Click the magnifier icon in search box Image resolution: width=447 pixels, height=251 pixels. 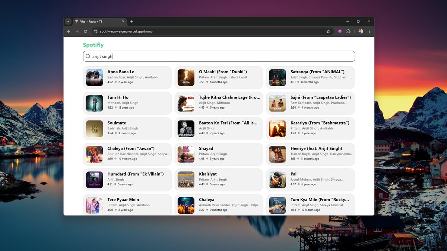coord(88,56)
